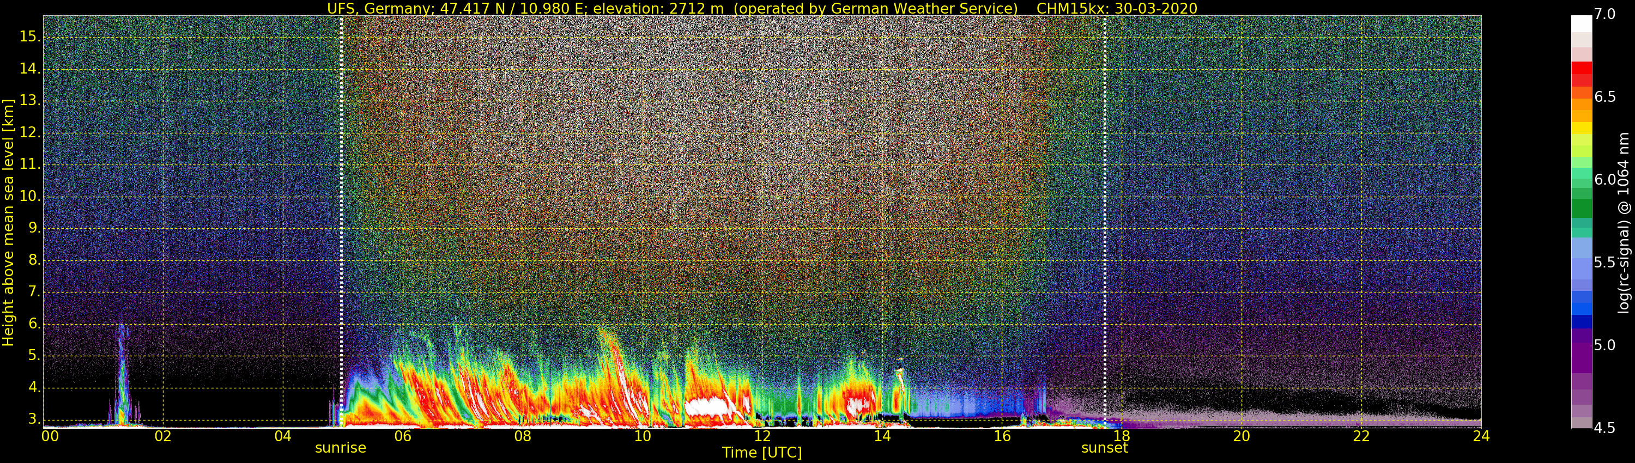This screenshot has width=1635, height=463.
Task: Click the UFS, Germany station title
Action: pos(673,8)
